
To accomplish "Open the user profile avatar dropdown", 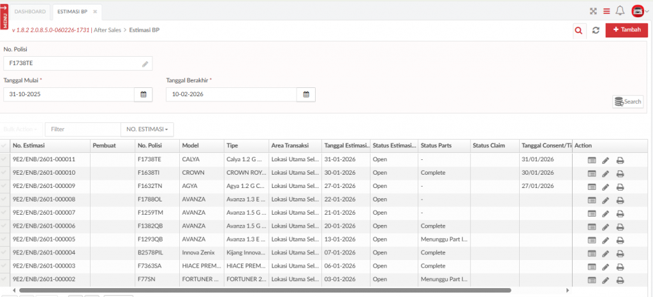I will (640, 11).
